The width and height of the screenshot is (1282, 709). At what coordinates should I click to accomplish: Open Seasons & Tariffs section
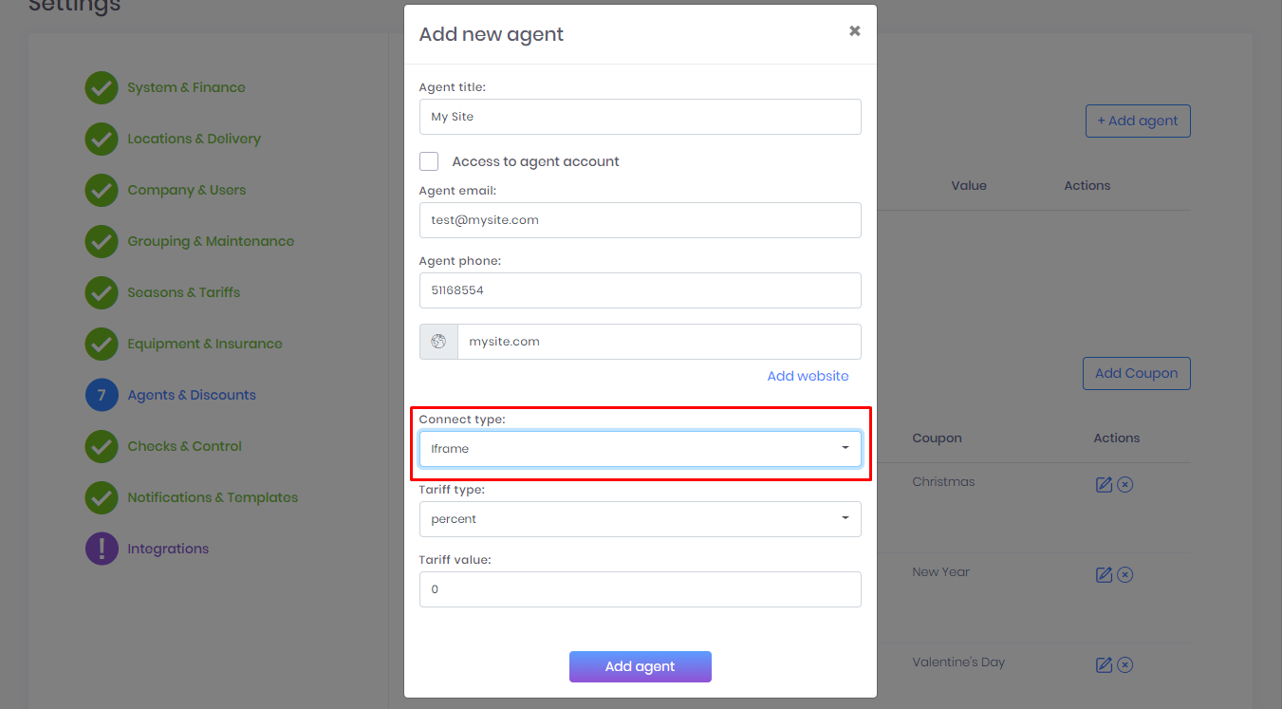[x=184, y=292]
